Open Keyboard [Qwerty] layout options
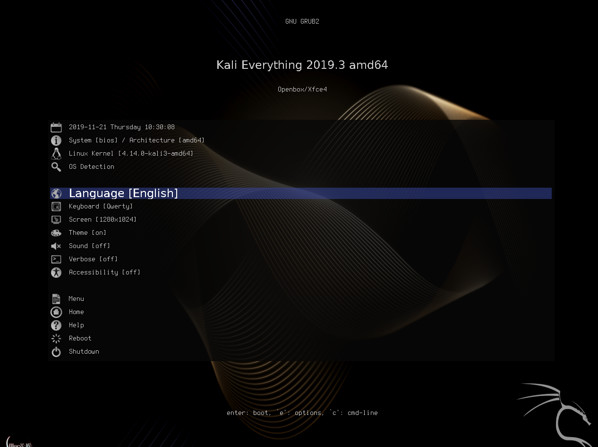The width and height of the screenshot is (598, 447). (101, 207)
